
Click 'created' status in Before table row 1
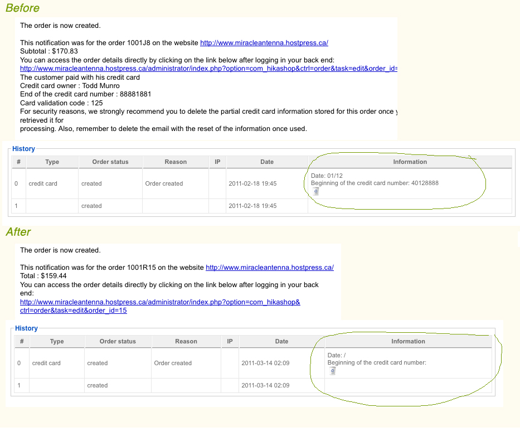point(91,206)
